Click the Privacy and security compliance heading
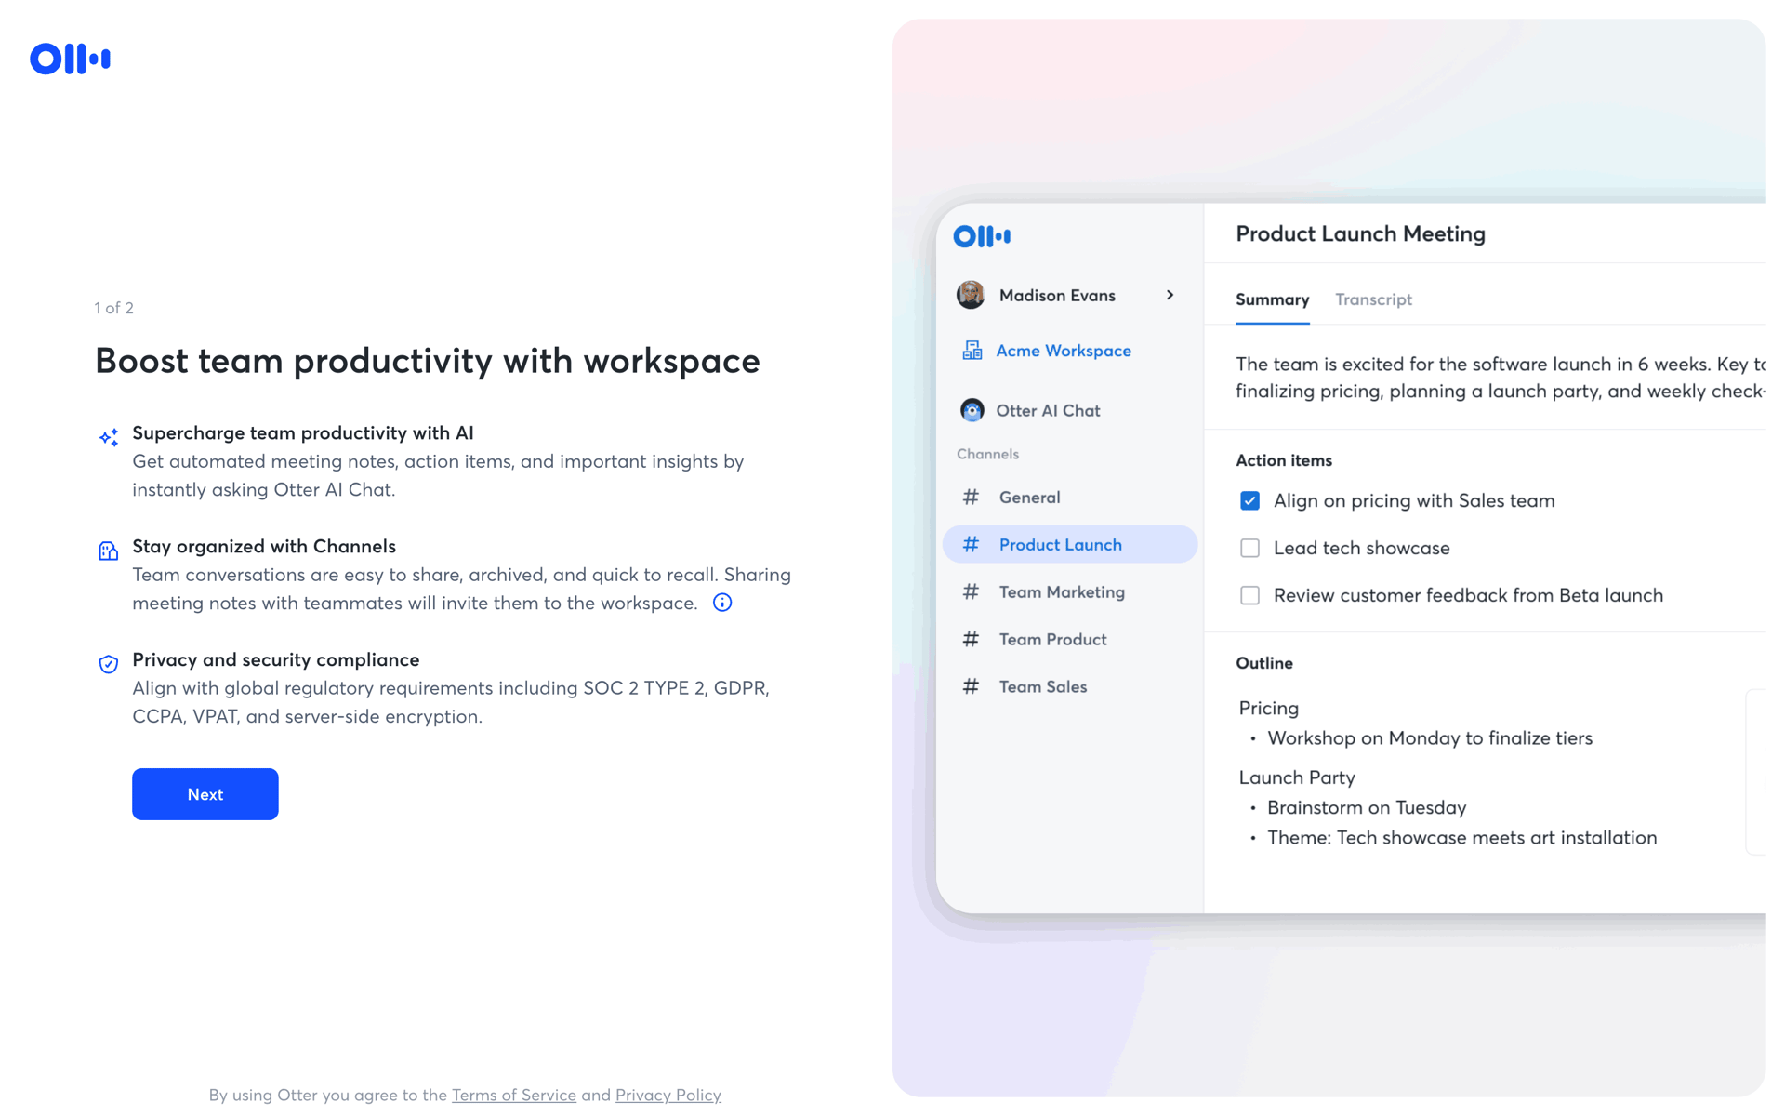Image resolution: width=1785 pixels, height=1116 pixels. point(276,659)
